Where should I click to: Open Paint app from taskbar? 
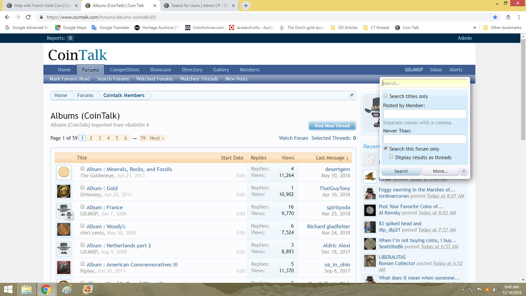[x=67, y=289]
